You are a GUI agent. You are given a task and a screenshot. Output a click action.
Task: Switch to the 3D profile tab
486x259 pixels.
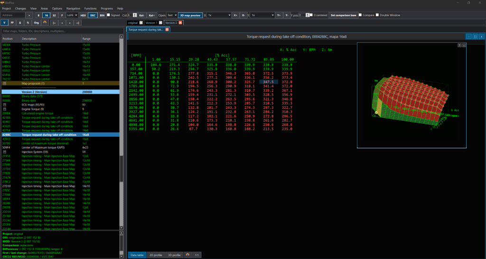(174, 255)
